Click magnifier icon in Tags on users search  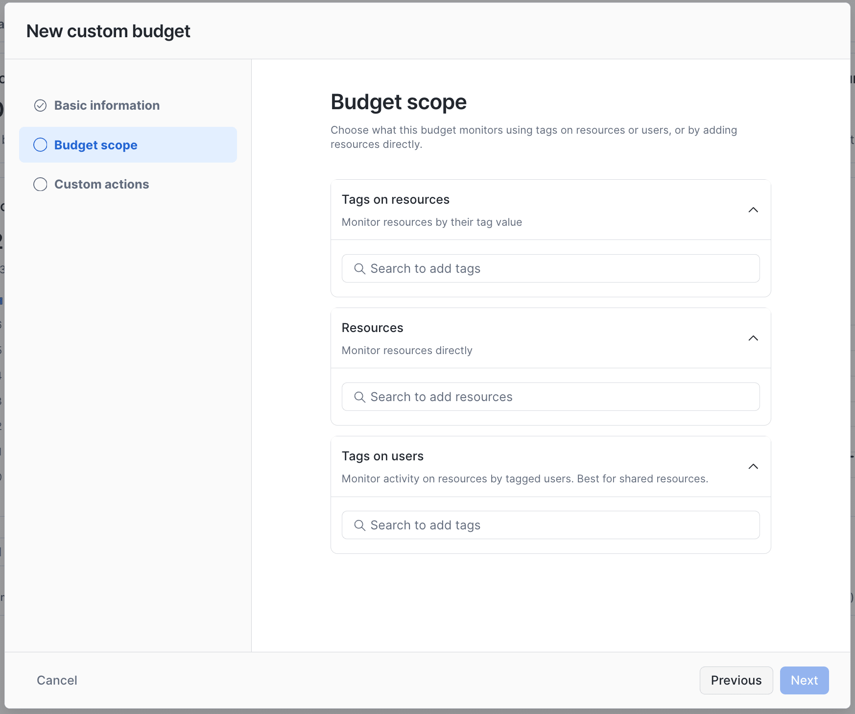359,525
